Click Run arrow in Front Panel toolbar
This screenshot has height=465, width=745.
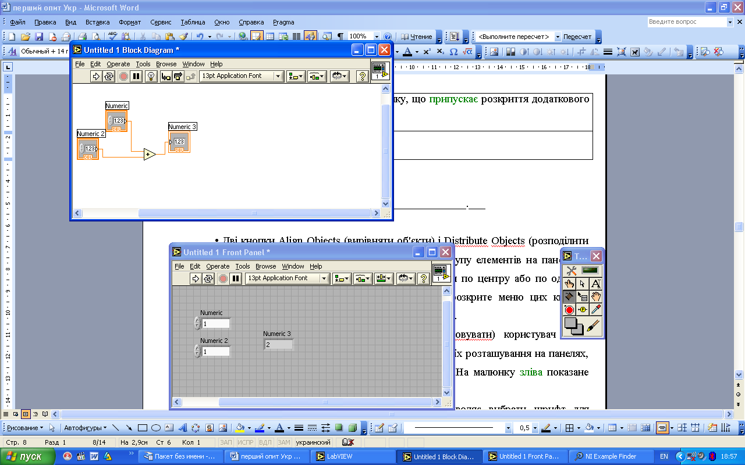coord(196,278)
